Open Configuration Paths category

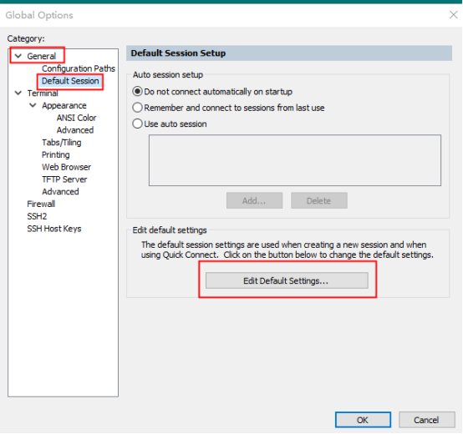coord(79,68)
